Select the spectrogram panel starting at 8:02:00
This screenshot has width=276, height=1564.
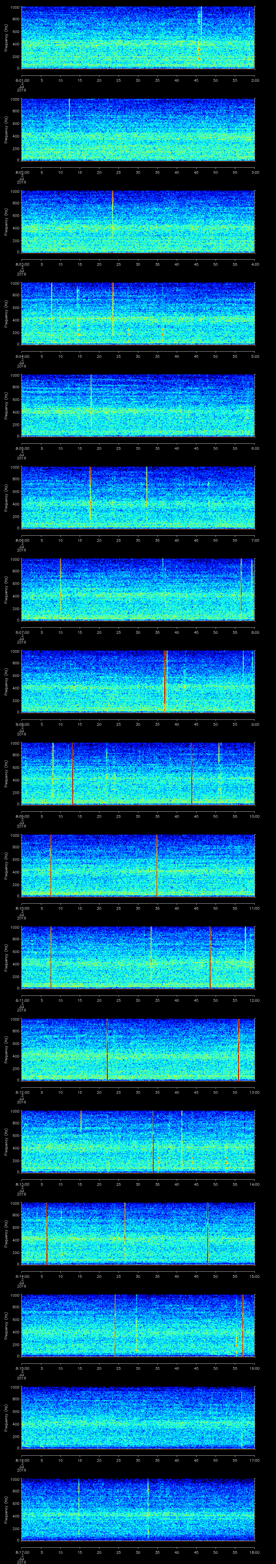138,129
